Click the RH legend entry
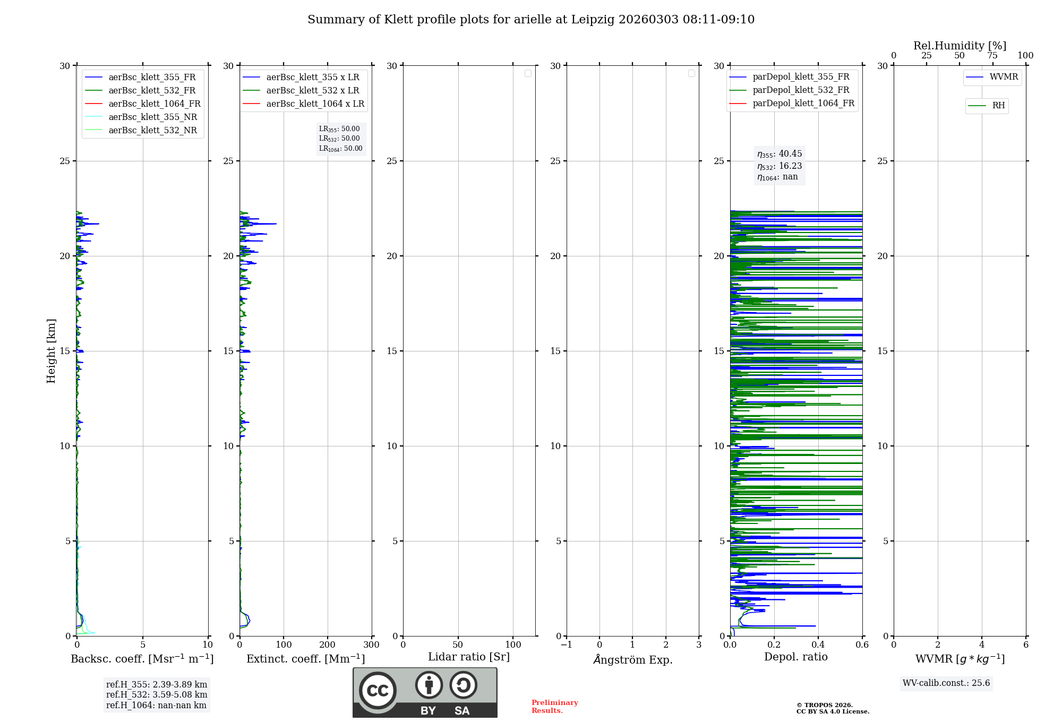The height and width of the screenshot is (722, 1062). (998, 106)
